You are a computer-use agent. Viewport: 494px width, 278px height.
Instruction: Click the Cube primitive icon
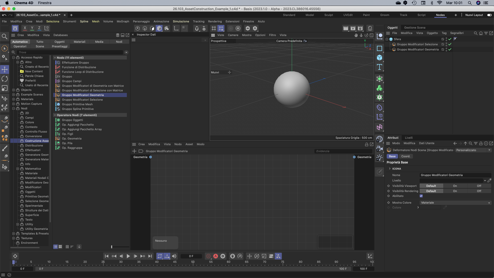click(380, 58)
